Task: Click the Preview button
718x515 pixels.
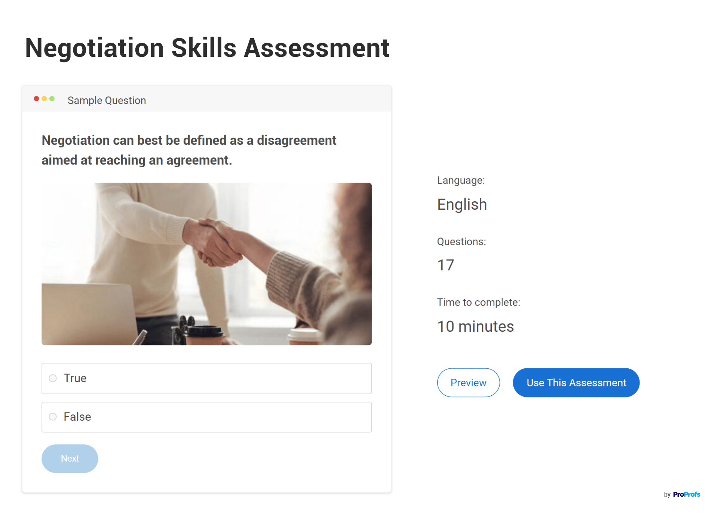Action: [468, 382]
